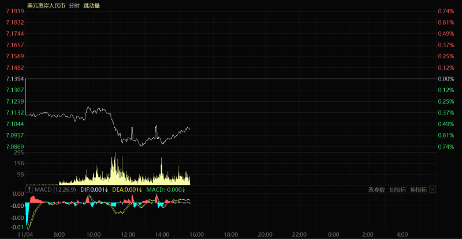Click the 7.1832 price axis label

tap(15, 22)
